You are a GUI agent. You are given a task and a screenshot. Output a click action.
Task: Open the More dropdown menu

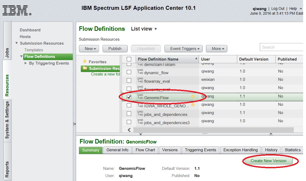pyautogui.click(x=217, y=49)
